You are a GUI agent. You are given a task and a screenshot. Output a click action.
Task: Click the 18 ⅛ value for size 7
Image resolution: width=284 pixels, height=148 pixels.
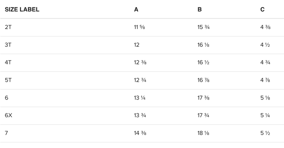click(x=203, y=133)
